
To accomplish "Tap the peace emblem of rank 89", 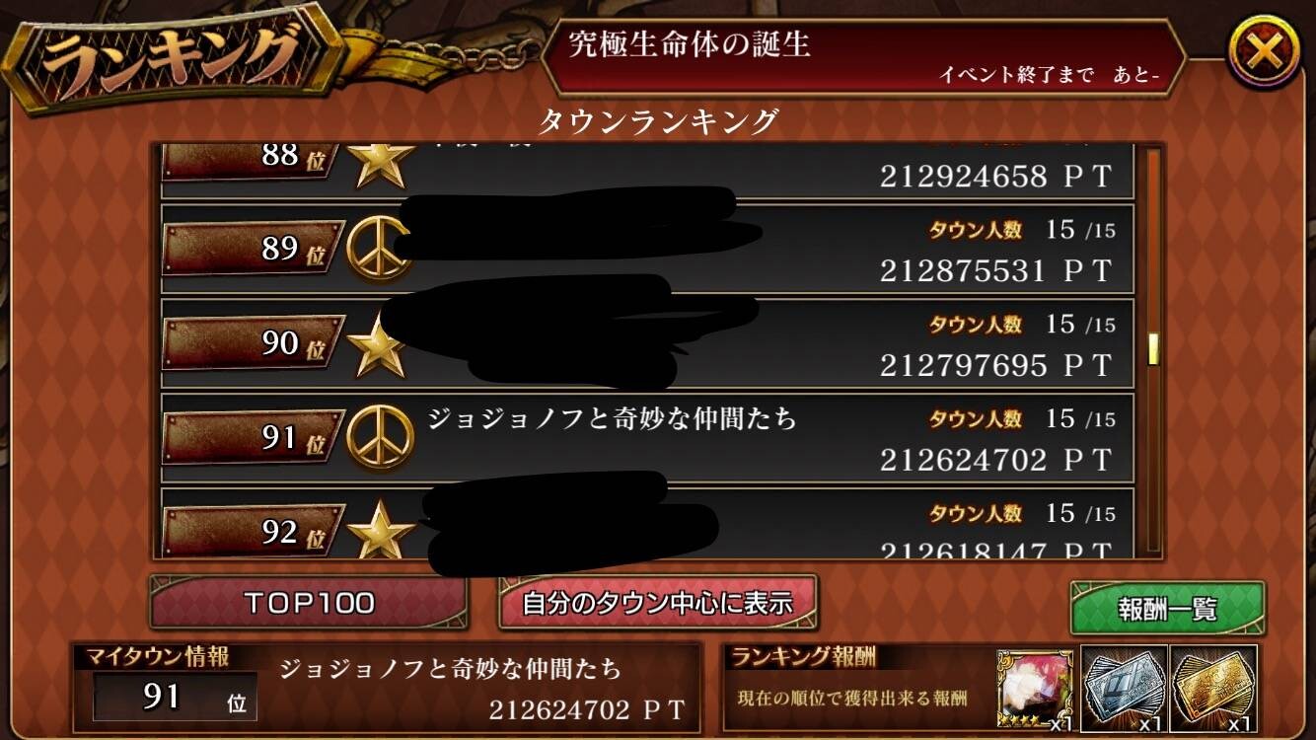I will point(380,247).
